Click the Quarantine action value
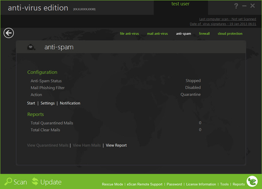Image resolution: width=262 pixels, height=189 pixels. pyautogui.click(x=191, y=94)
